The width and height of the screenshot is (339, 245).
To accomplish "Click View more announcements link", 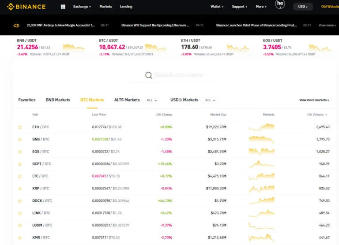I will pyautogui.click(x=328, y=26).
